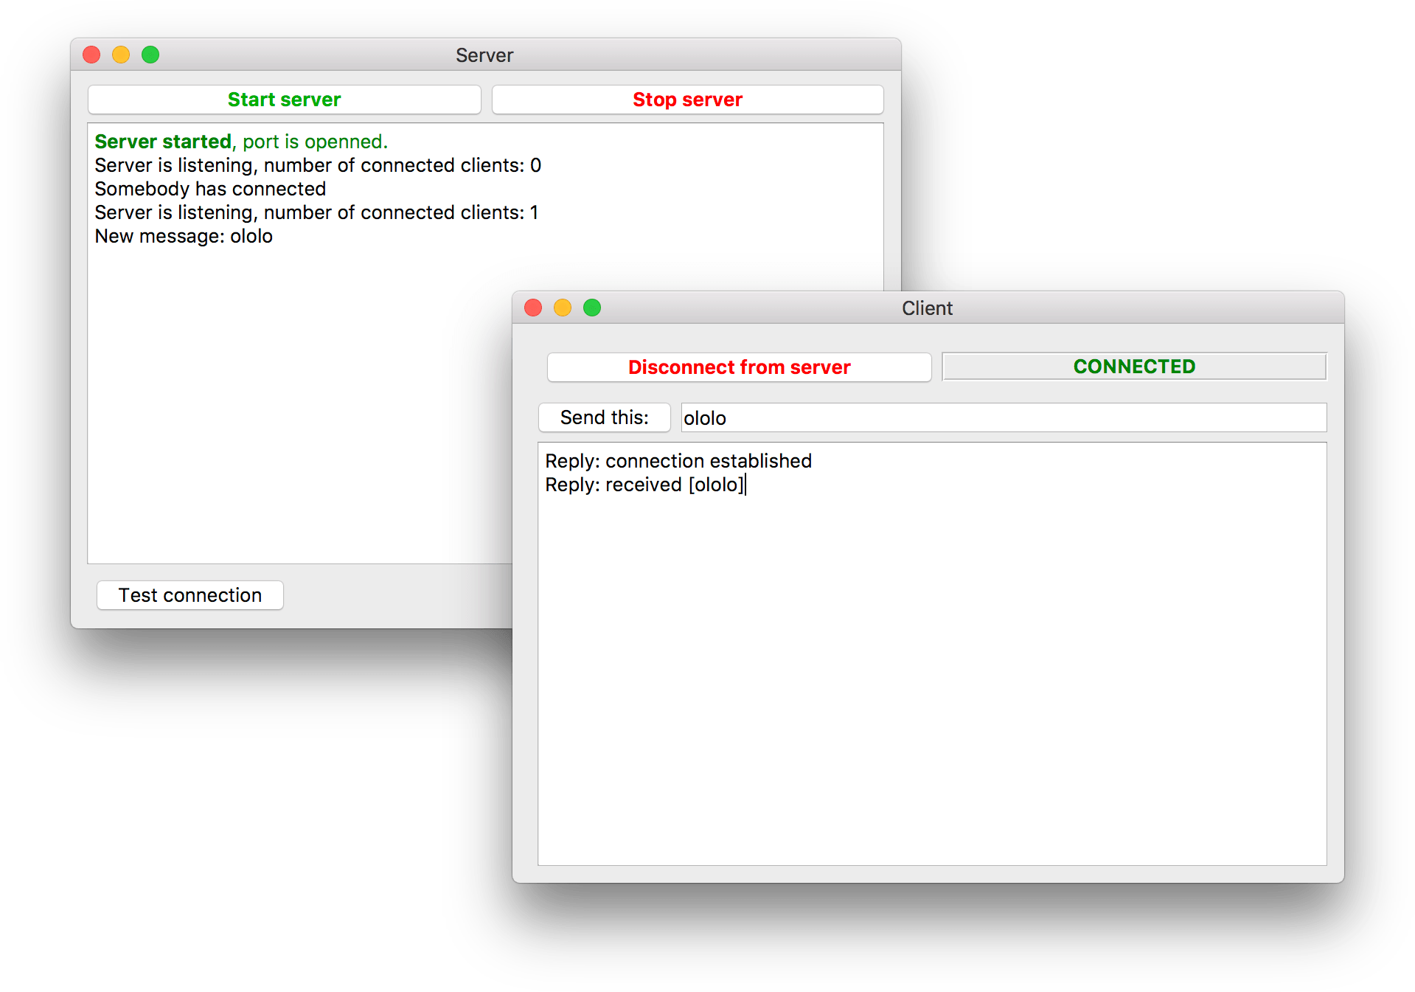Click inside the Server log area

click(x=295, y=369)
